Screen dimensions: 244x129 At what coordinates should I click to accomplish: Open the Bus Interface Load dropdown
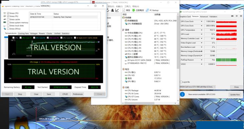tap(202, 47)
